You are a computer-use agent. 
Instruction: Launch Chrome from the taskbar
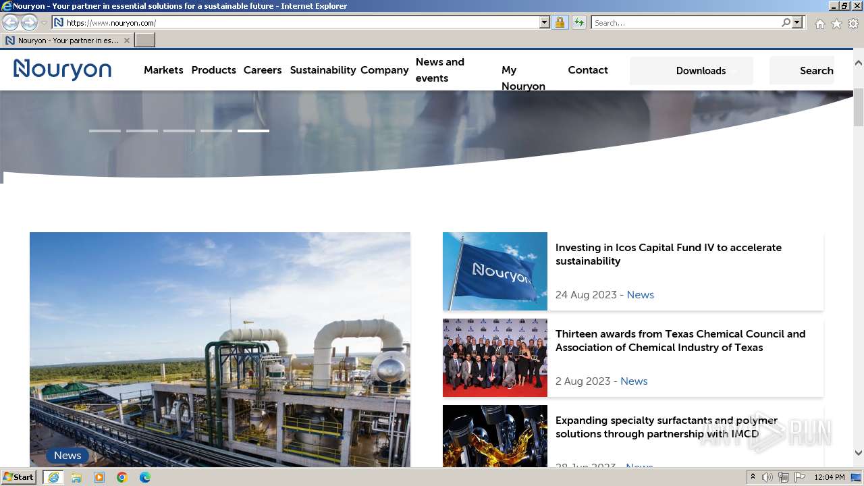coord(122,477)
